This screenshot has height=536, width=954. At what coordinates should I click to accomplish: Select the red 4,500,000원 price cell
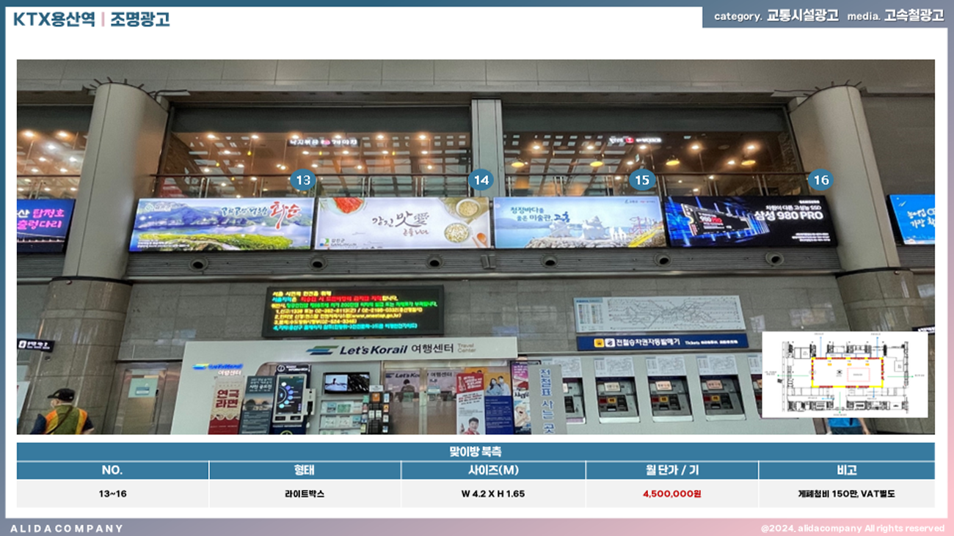pyautogui.click(x=671, y=493)
